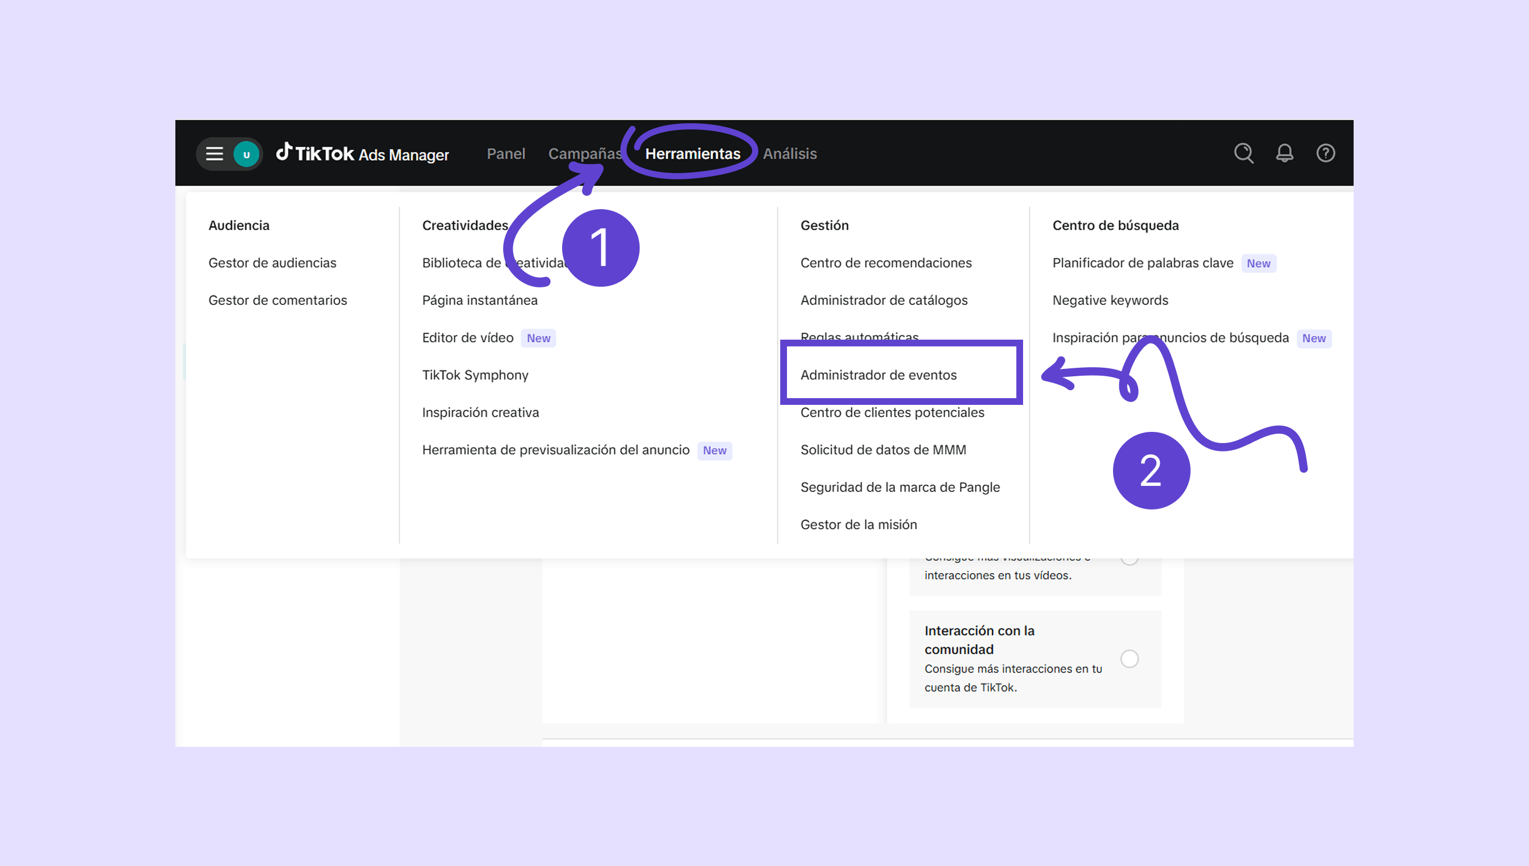Screen dimensions: 1529x866
Task: Open Planificador de palabras clave
Action: 1142,263
